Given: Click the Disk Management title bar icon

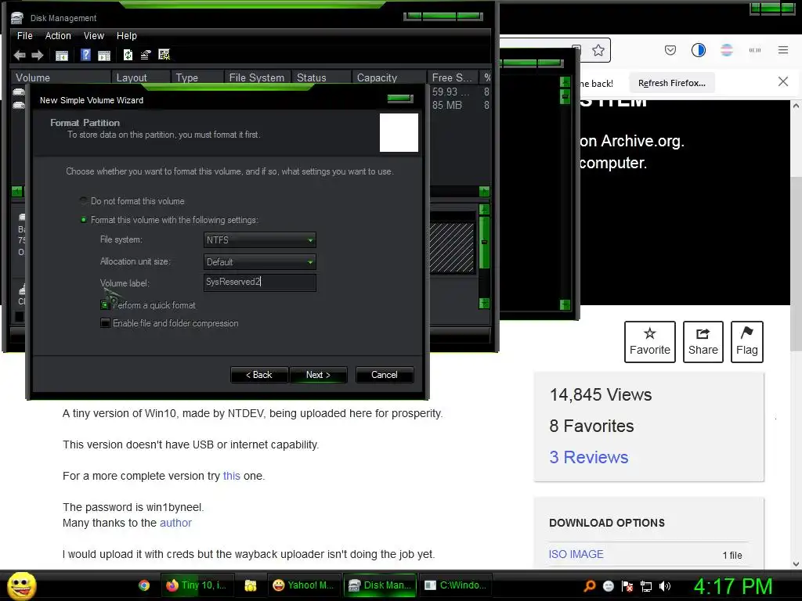Looking at the screenshot, I should [x=17, y=18].
